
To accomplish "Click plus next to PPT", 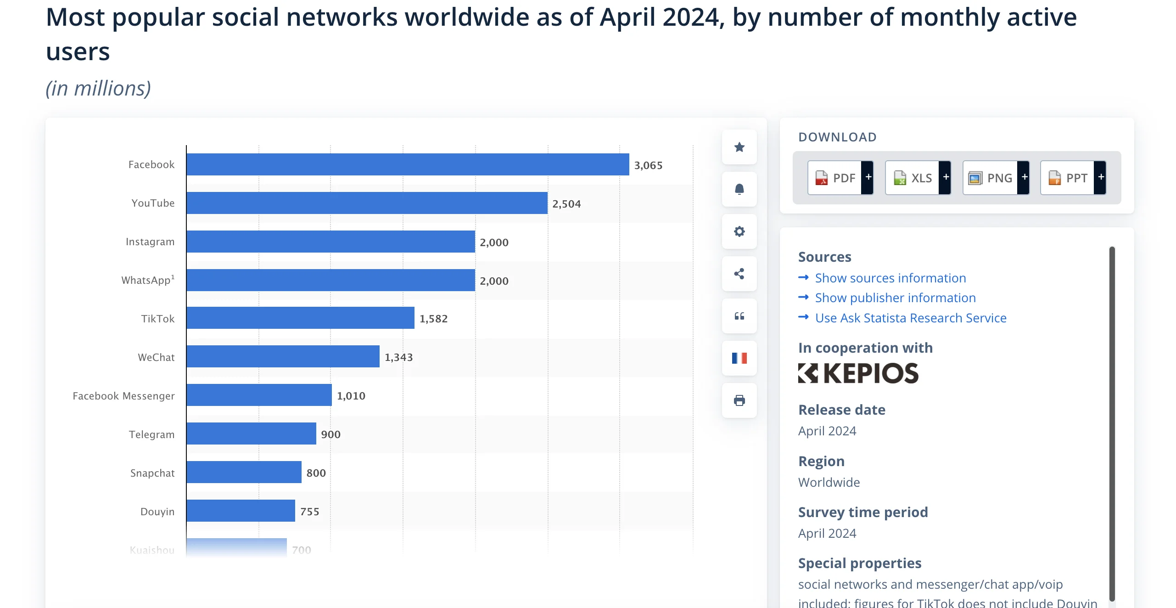I will (1100, 178).
